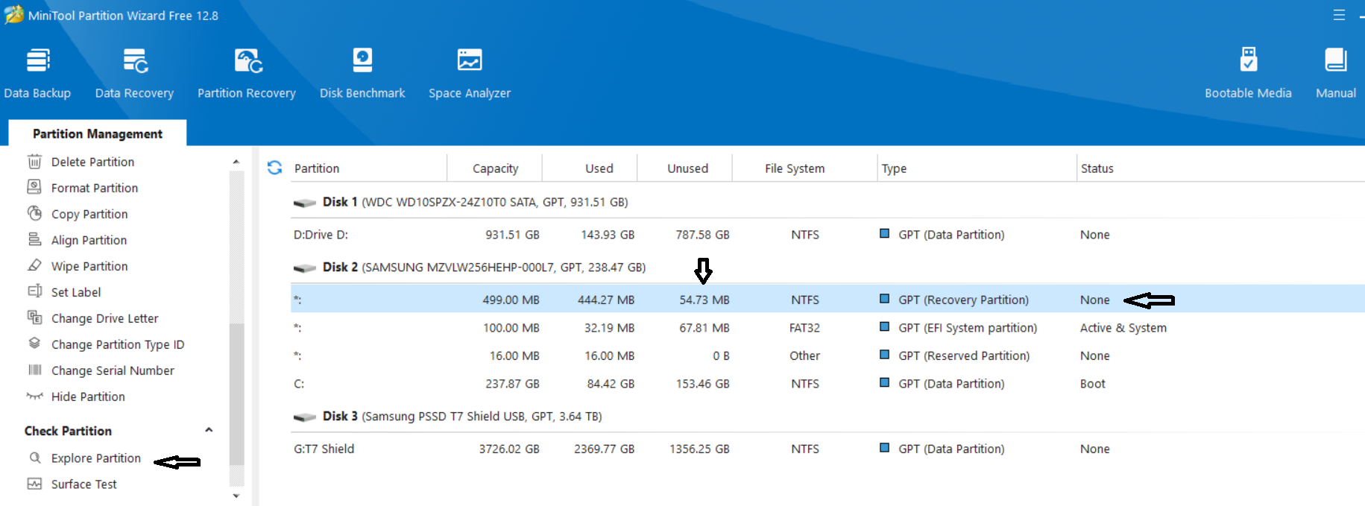Viewport: 1365px width, 506px height.
Task: Sort by the Capacity column header
Action: (495, 168)
